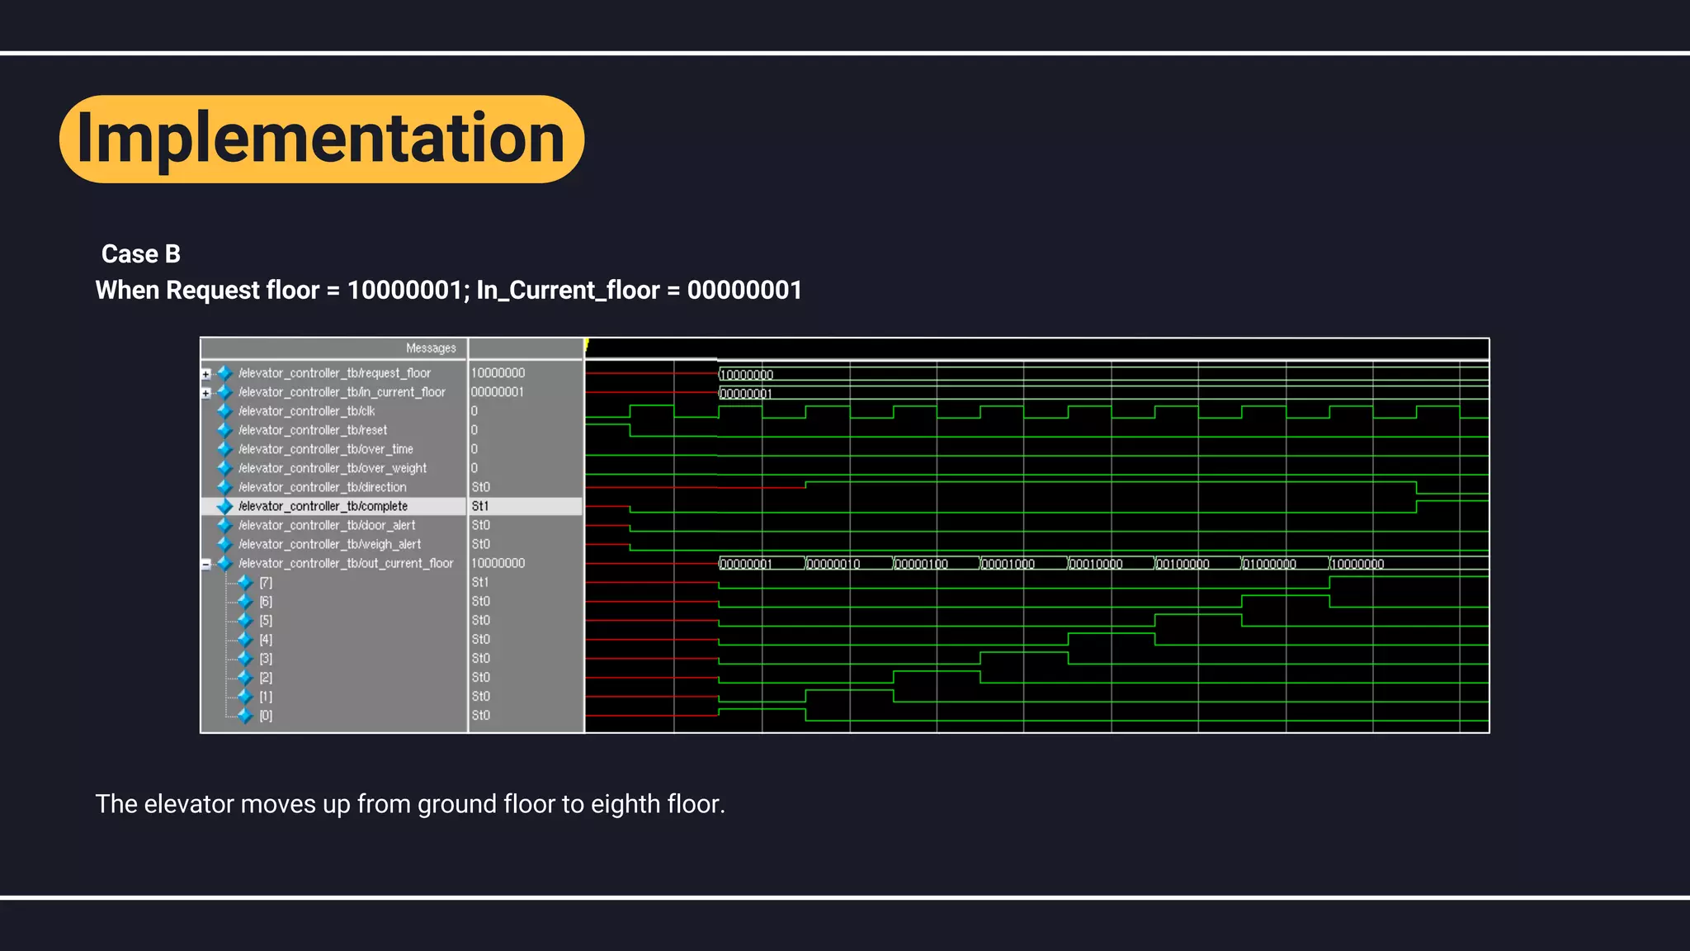Expand the in_current_floor signal bus

coord(205,393)
